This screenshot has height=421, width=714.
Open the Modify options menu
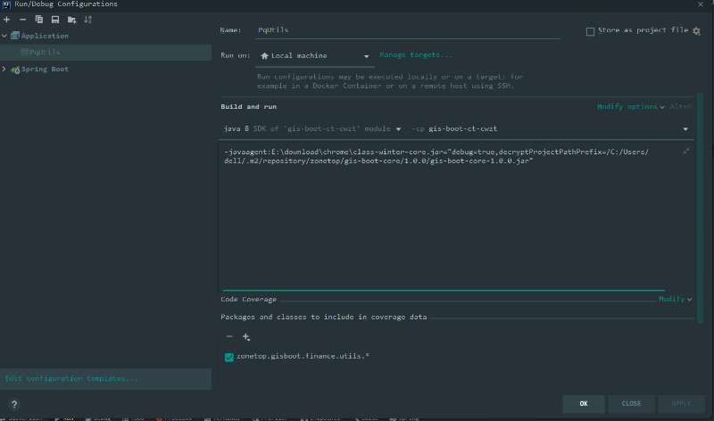630,106
